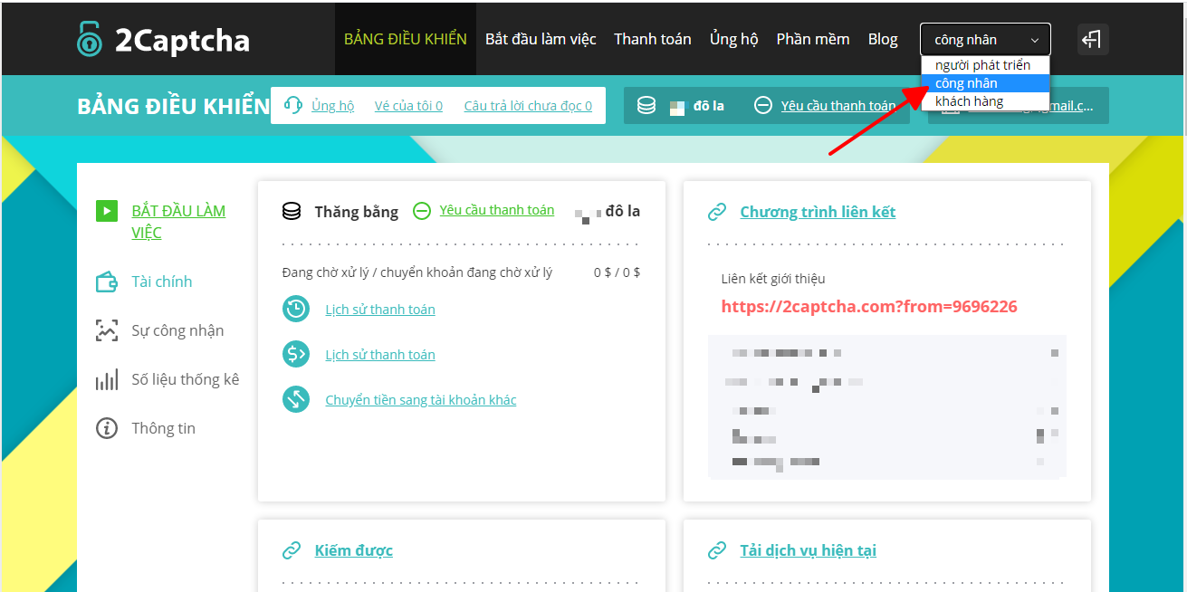Image resolution: width=1187 pixels, height=592 pixels.
Task: Open Chương trình liên kết heading link
Action: [x=818, y=212]
